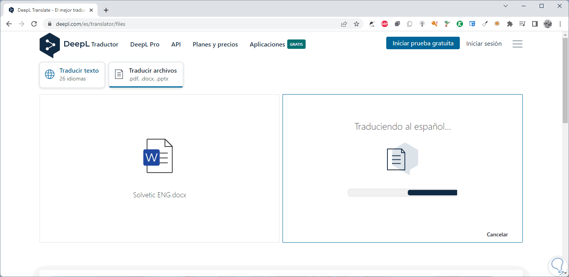Open the umbrella extension icon

[x=372, y=24]
